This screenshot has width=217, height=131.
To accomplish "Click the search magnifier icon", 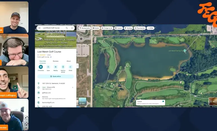I will [67, 28].
